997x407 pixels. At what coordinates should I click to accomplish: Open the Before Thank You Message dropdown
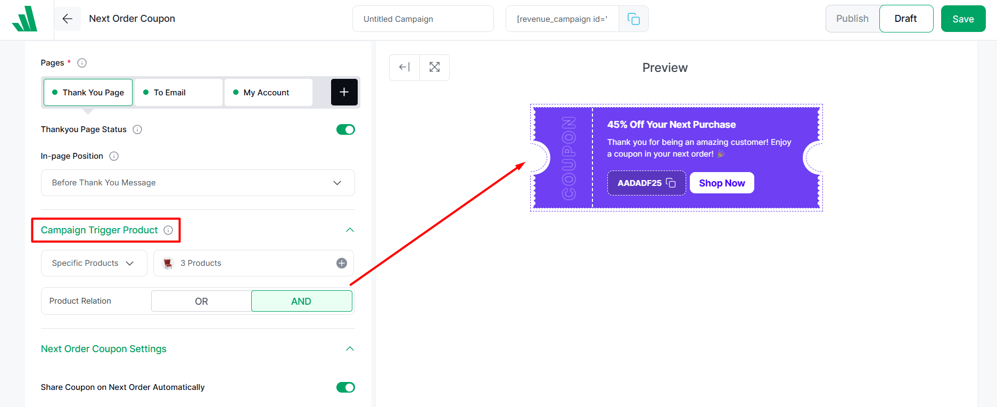coord(197,183)
